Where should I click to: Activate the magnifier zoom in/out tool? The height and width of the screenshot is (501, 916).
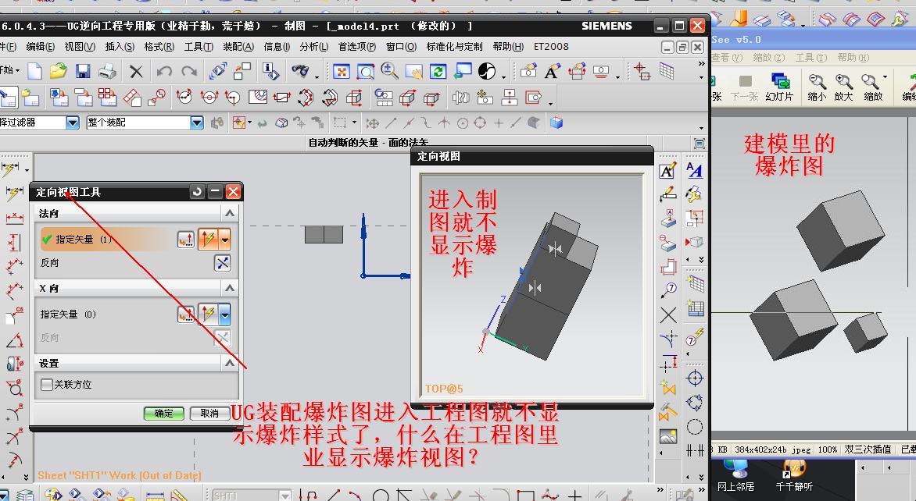390,71
